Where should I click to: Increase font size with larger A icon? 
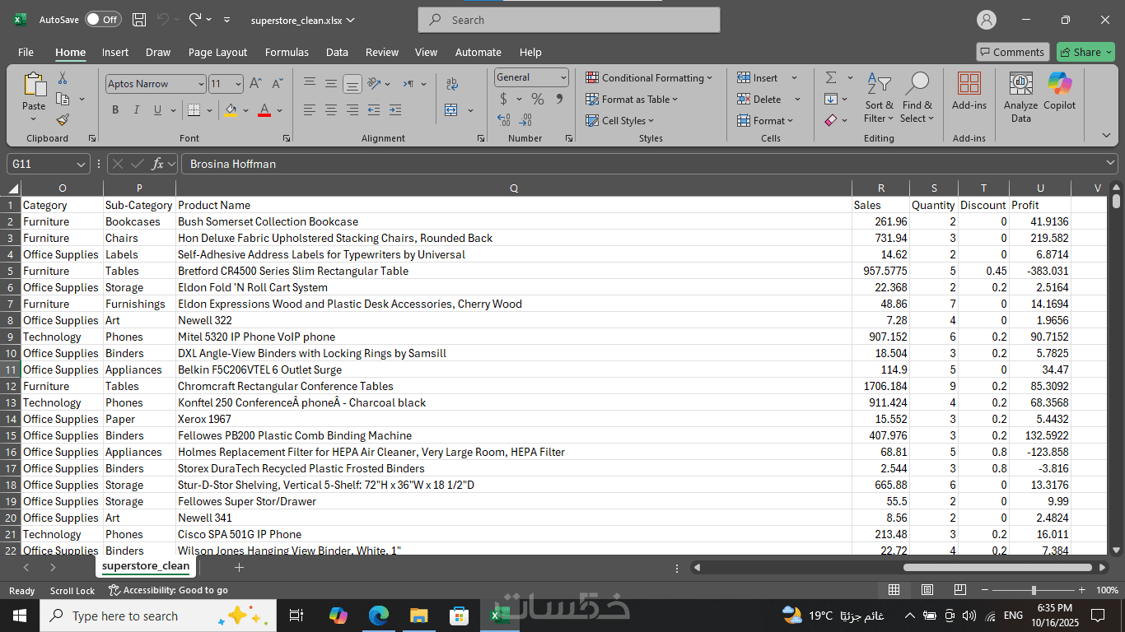pyautogui.click(x=255, y=83)
